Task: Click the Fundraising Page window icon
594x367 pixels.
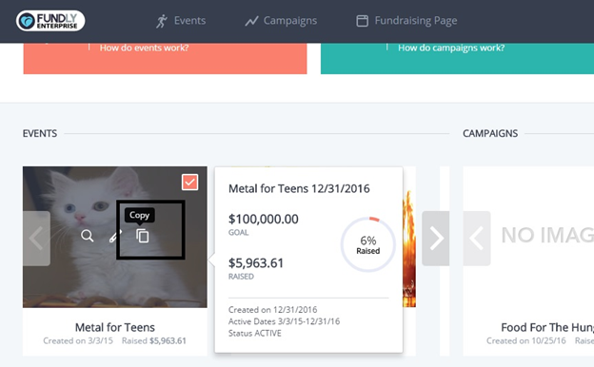Action: (362, 21)
